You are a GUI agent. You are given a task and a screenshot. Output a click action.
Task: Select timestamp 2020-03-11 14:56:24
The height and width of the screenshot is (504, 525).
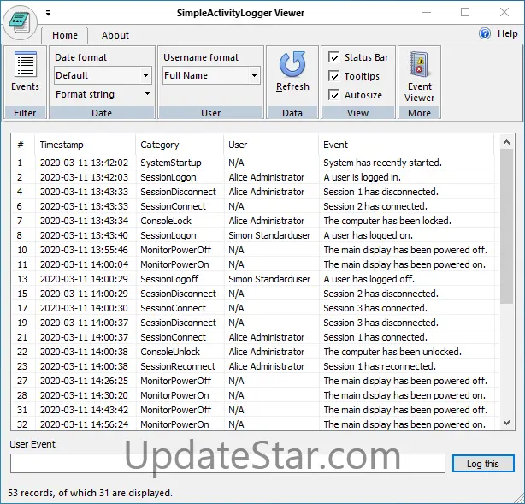click(84, 424)
